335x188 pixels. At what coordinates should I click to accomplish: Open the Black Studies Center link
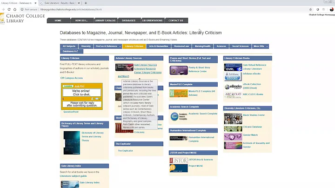254,115
